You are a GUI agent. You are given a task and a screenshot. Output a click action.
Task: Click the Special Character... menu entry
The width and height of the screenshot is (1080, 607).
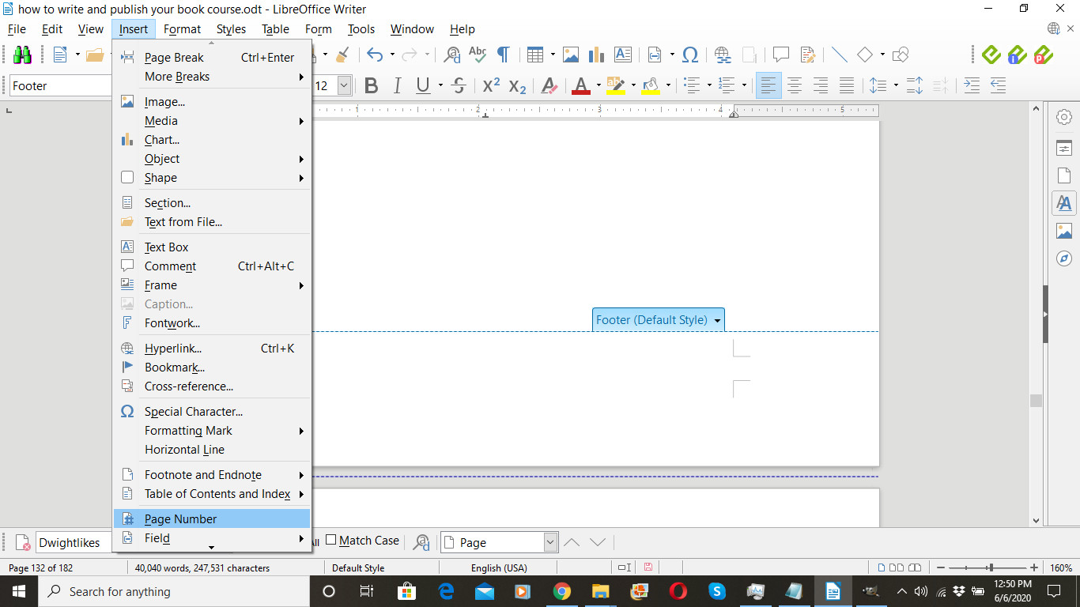pos(193,412)
